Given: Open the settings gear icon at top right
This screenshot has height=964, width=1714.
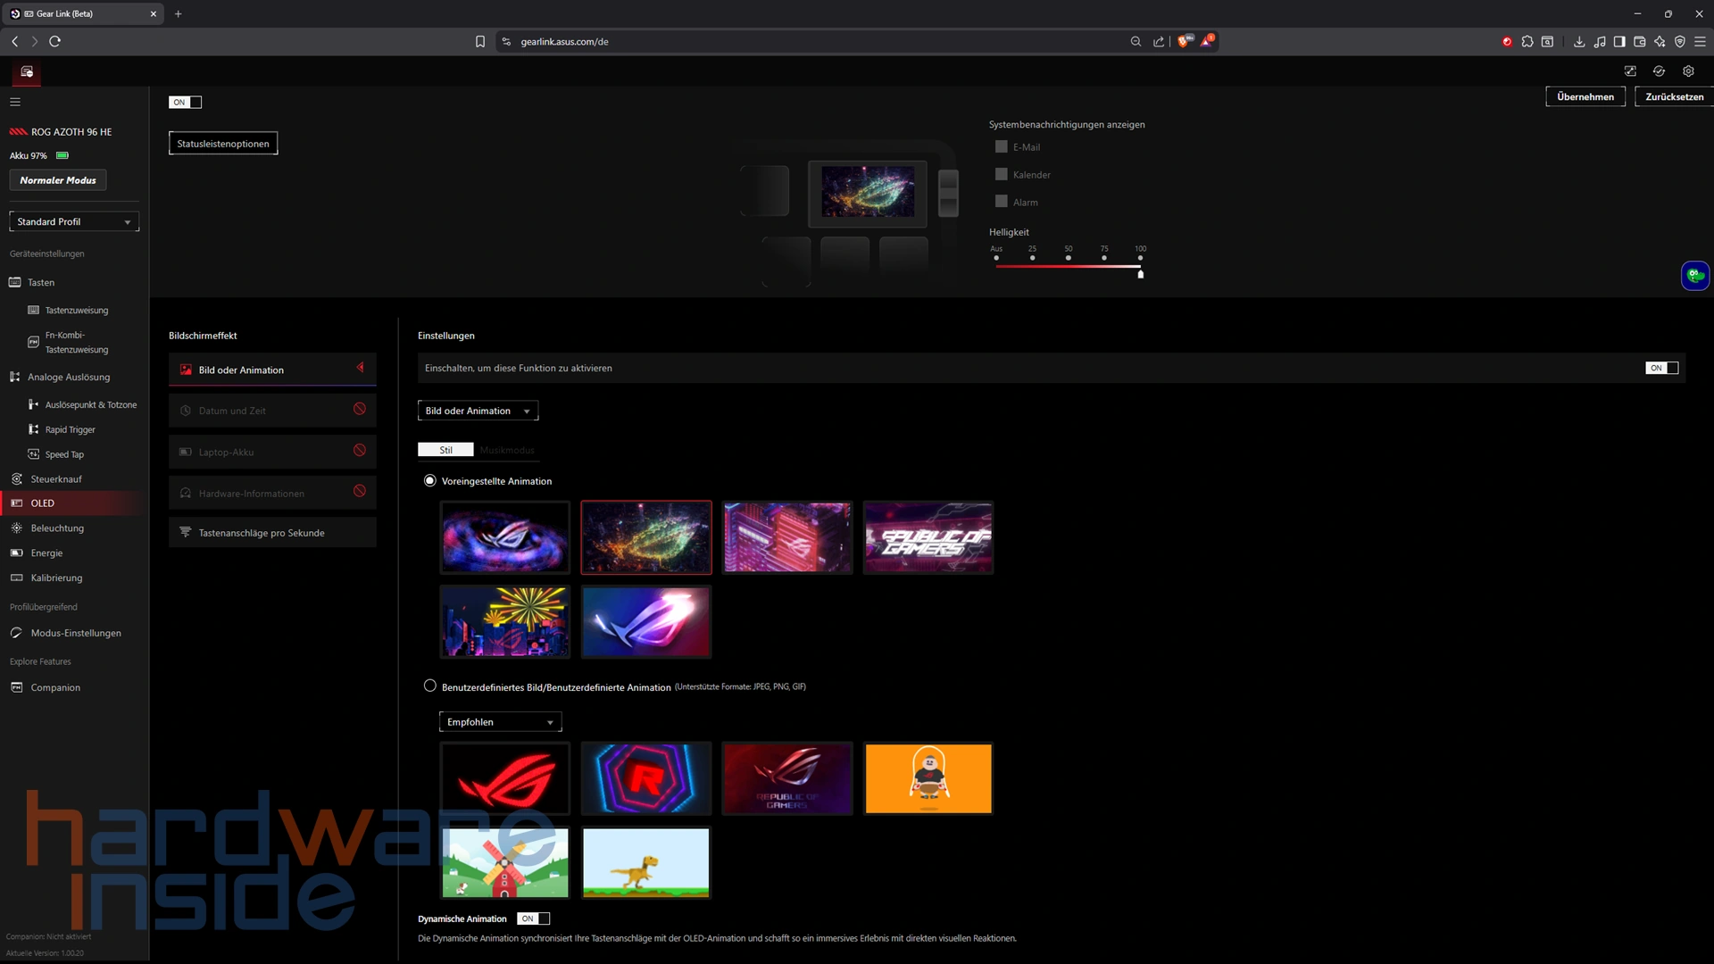Looking at the screenshot, I should [x=1688, y=71].
